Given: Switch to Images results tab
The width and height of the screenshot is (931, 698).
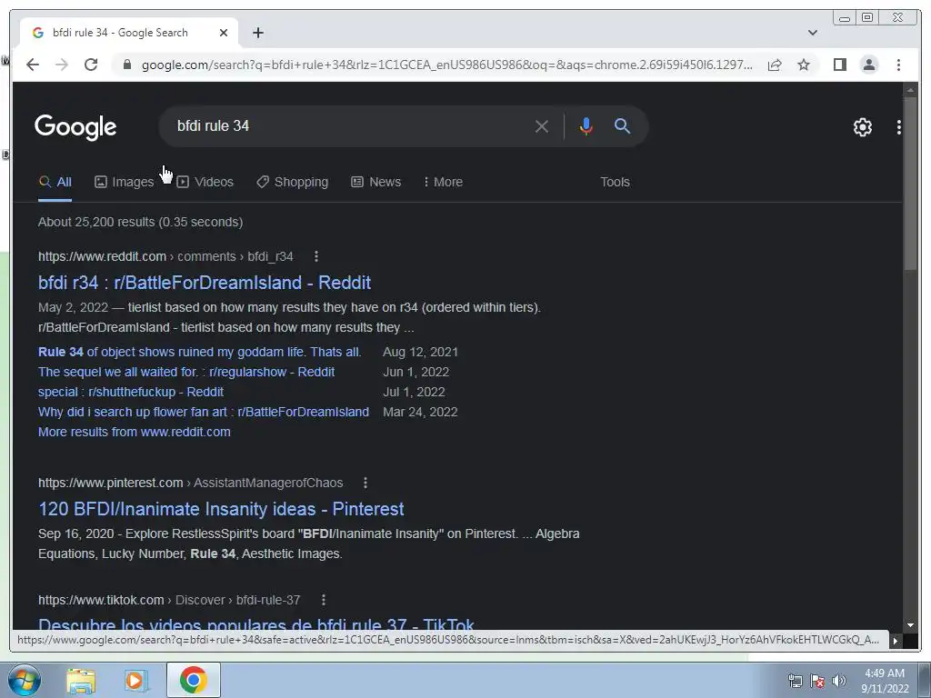Looking at the screenshot, I should [124, 182].
